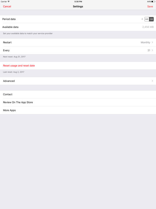This screenshot has height=209, width=156.
Task: Open the More Apps row
Action: click(x=78, y=110)
